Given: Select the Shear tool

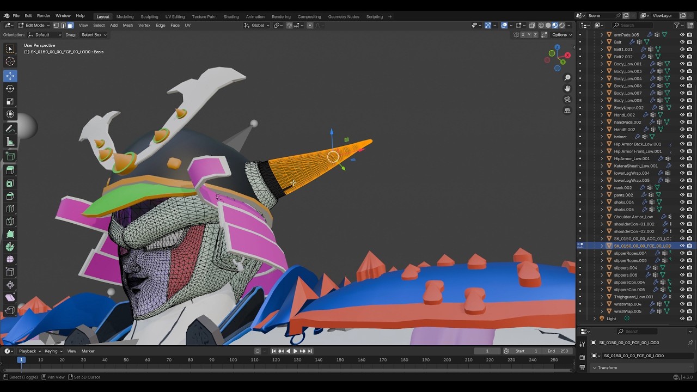Looking at the screenshot, I should click(10, 298).
